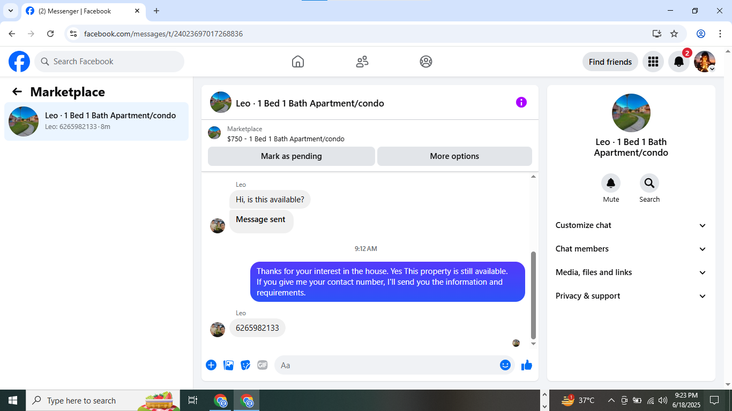732x411 pixels.
Task: Open Leo's avatar in the chat header
Action: [x=221, y=102]
